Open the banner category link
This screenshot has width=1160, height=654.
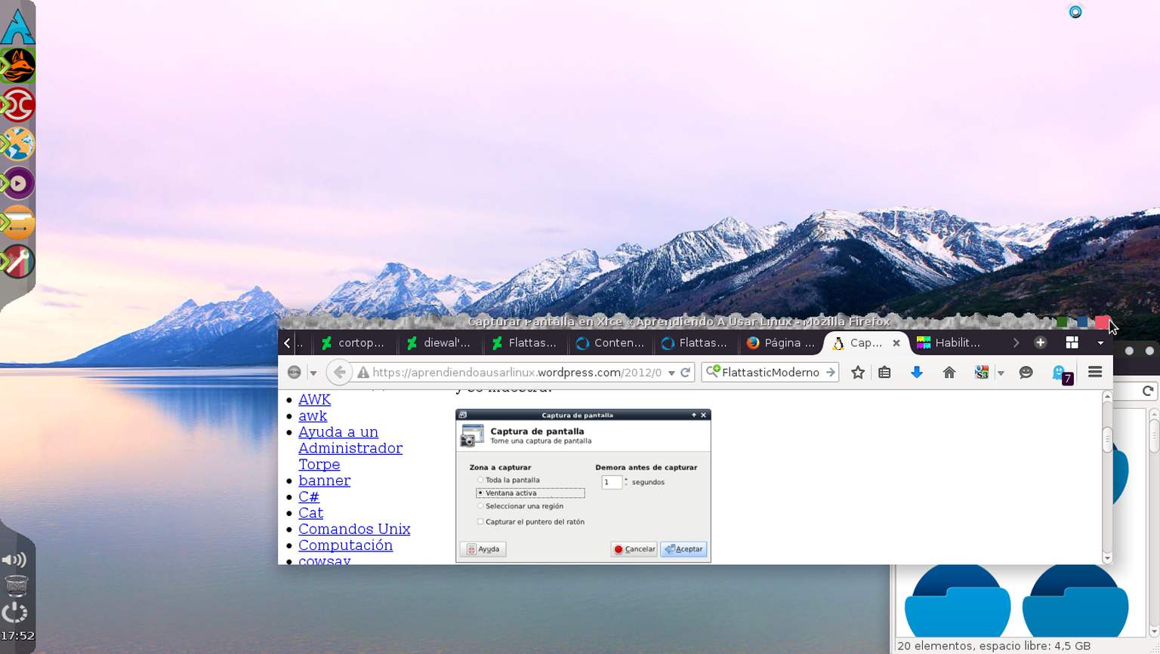click(324, 481)
